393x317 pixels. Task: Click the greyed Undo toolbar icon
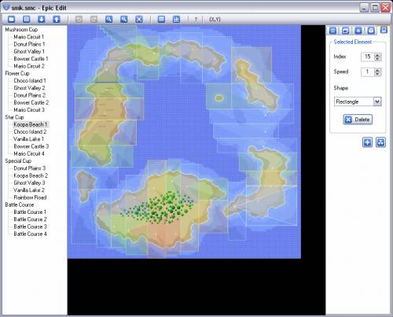79,19
